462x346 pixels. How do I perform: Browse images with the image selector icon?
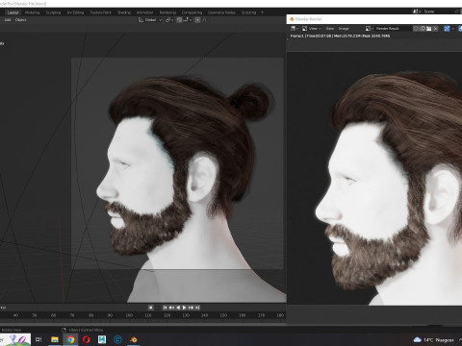point(370,29)
